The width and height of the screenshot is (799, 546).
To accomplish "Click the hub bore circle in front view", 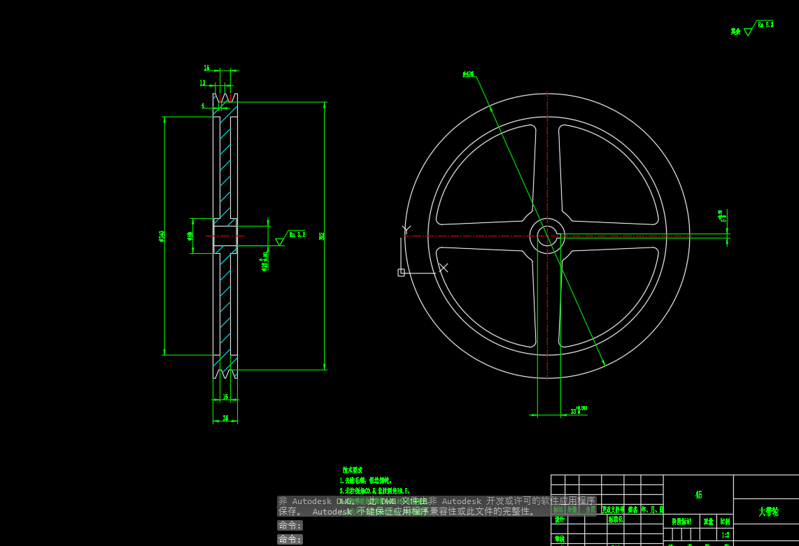I will (547, 236).
